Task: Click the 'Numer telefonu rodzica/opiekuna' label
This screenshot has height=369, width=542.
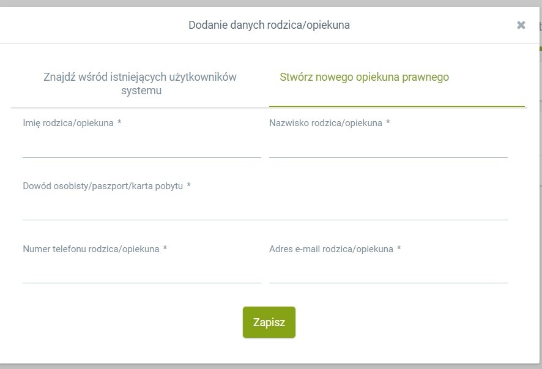Action: (x=91, y=249)
